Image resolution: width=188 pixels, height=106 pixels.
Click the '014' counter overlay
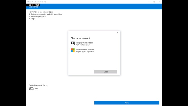coord(31,5)
